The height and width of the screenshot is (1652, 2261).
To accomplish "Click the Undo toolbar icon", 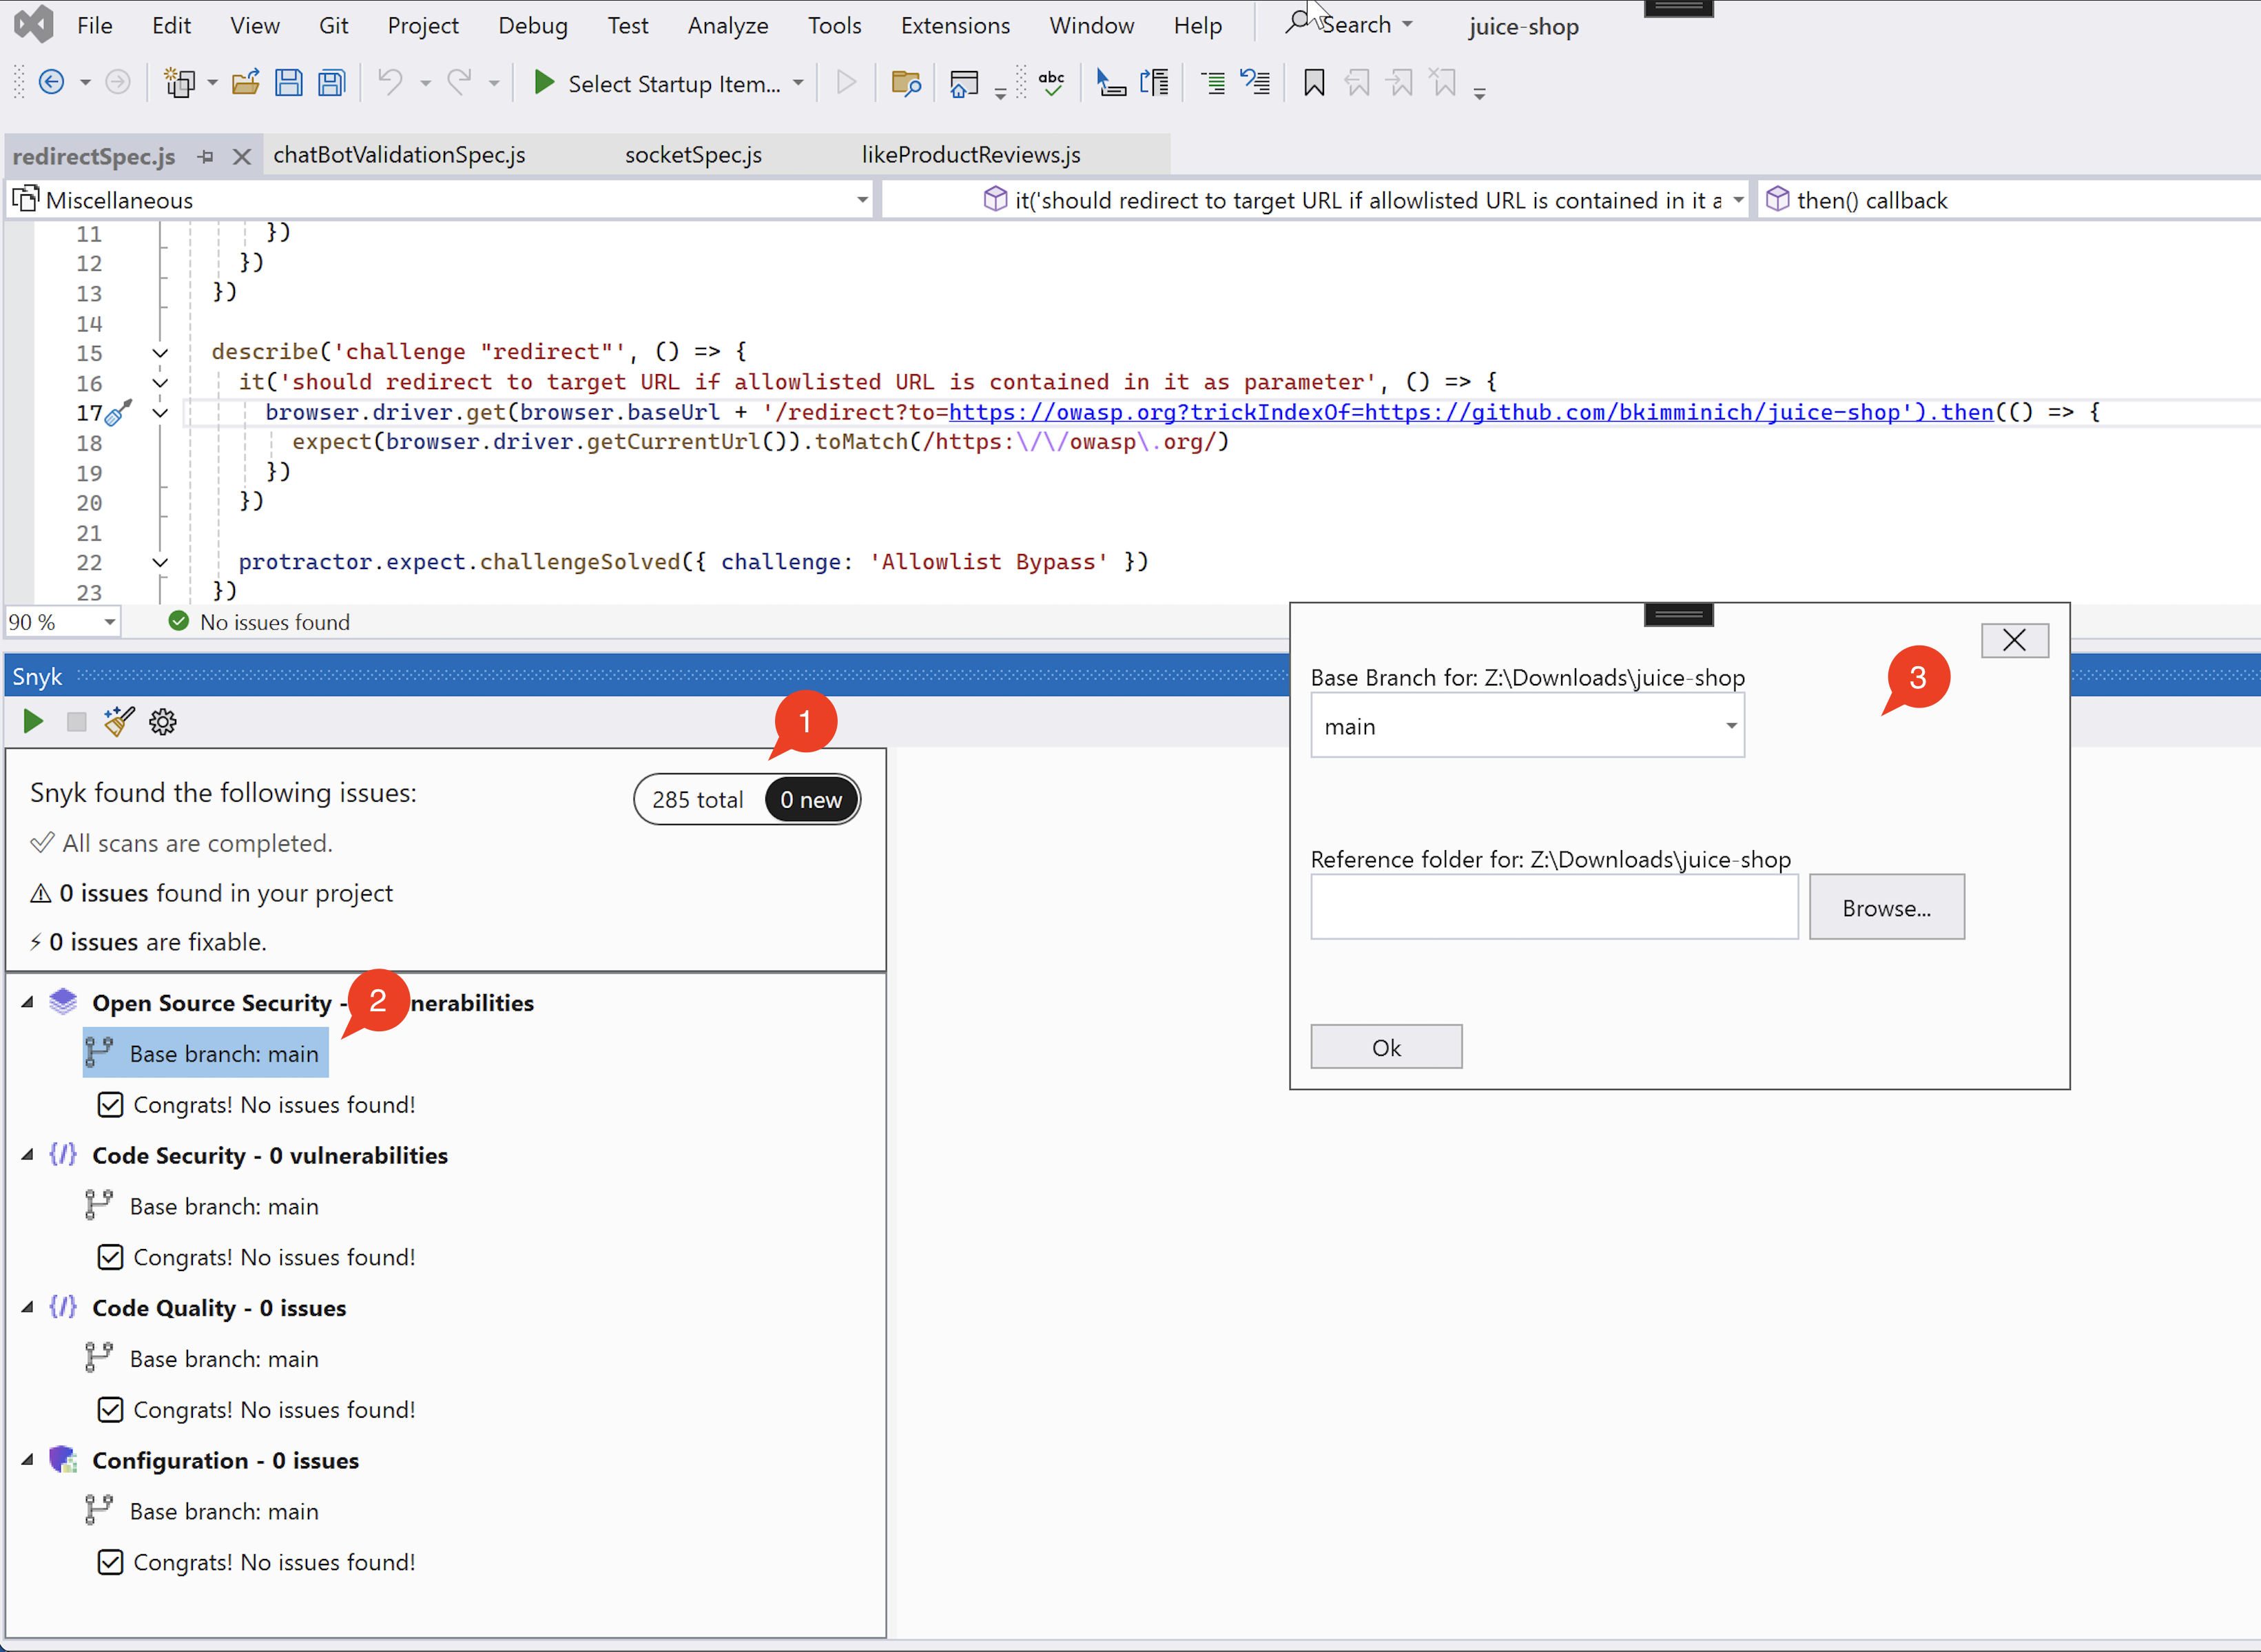I will click(390, 83).
